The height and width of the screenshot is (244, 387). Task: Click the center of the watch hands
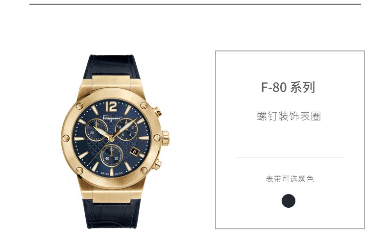pyautogui.click(x=111, y=138)
